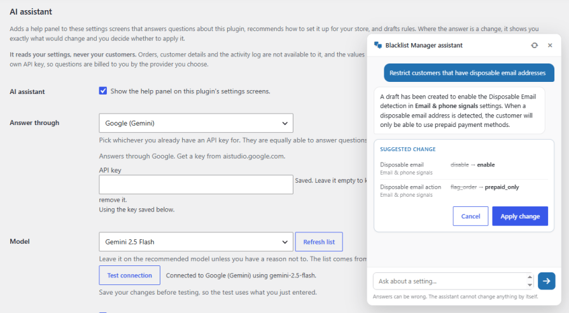Focus the API key input field
This screenshot has width=569, height=313.
(x=196, y=185)
